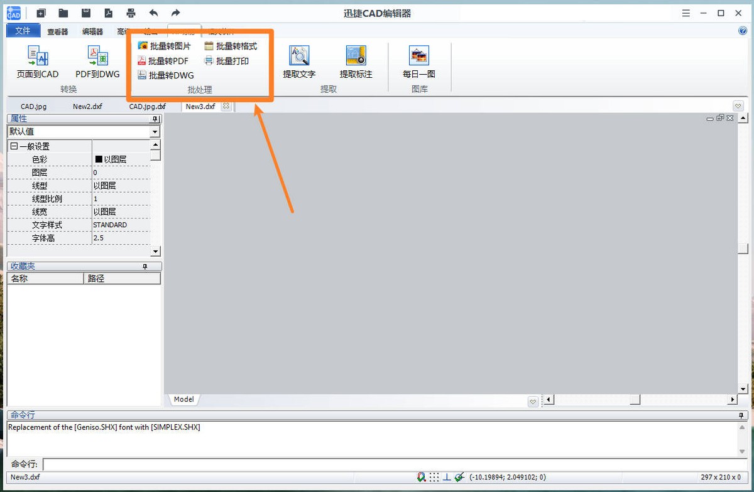Expand the ribbon options chevron on the right
754x492 pixels.
pos(738,106)
